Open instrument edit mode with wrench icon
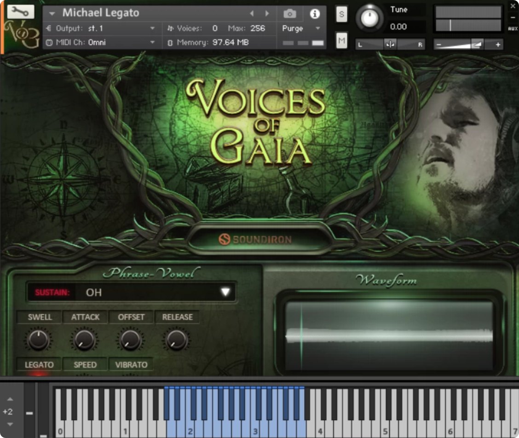 pyautogui.click(x=21, y=12)
